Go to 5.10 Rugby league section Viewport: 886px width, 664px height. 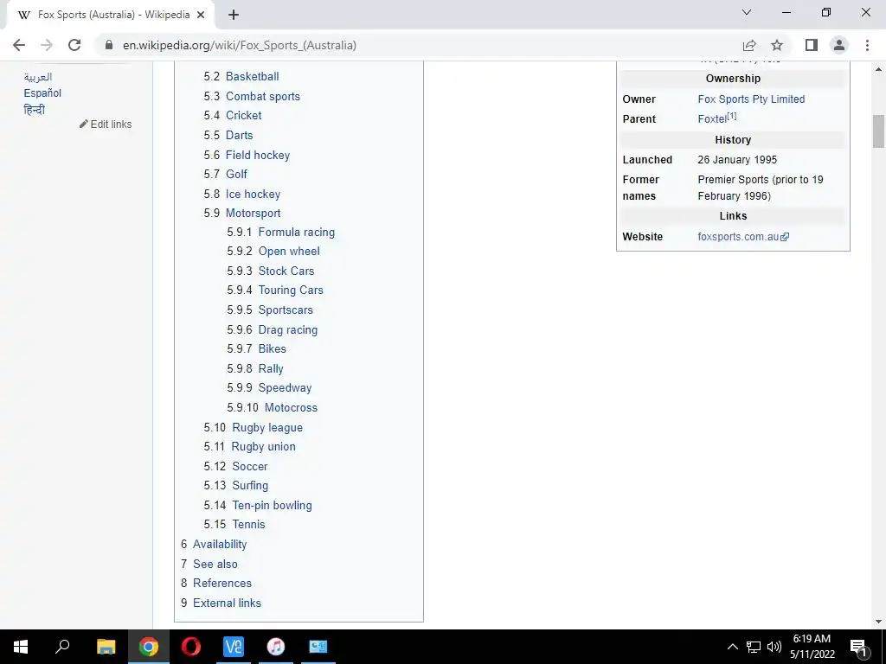pyautogui.click(x=267, y=427)
